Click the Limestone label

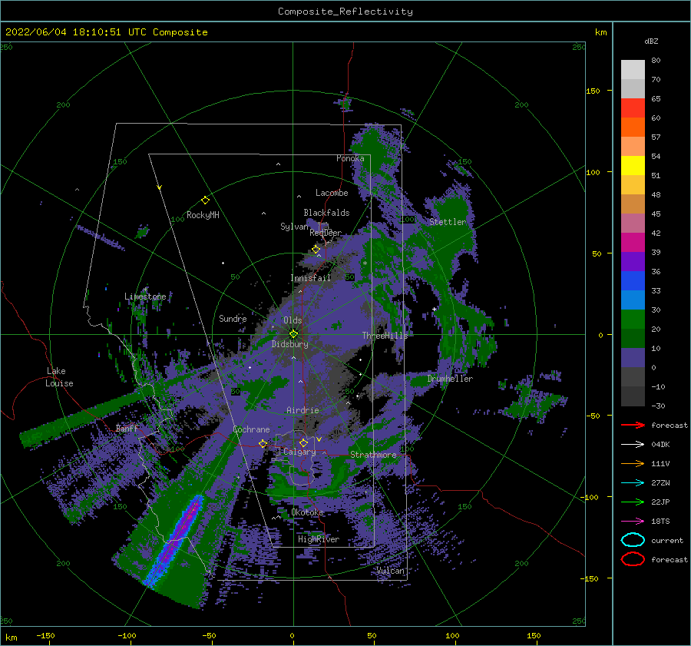pyautogui.click(x=145, y=296)
